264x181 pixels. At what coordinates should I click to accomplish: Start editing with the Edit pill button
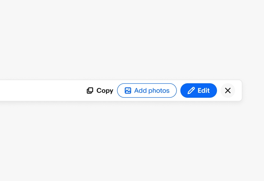coord(199,91)
